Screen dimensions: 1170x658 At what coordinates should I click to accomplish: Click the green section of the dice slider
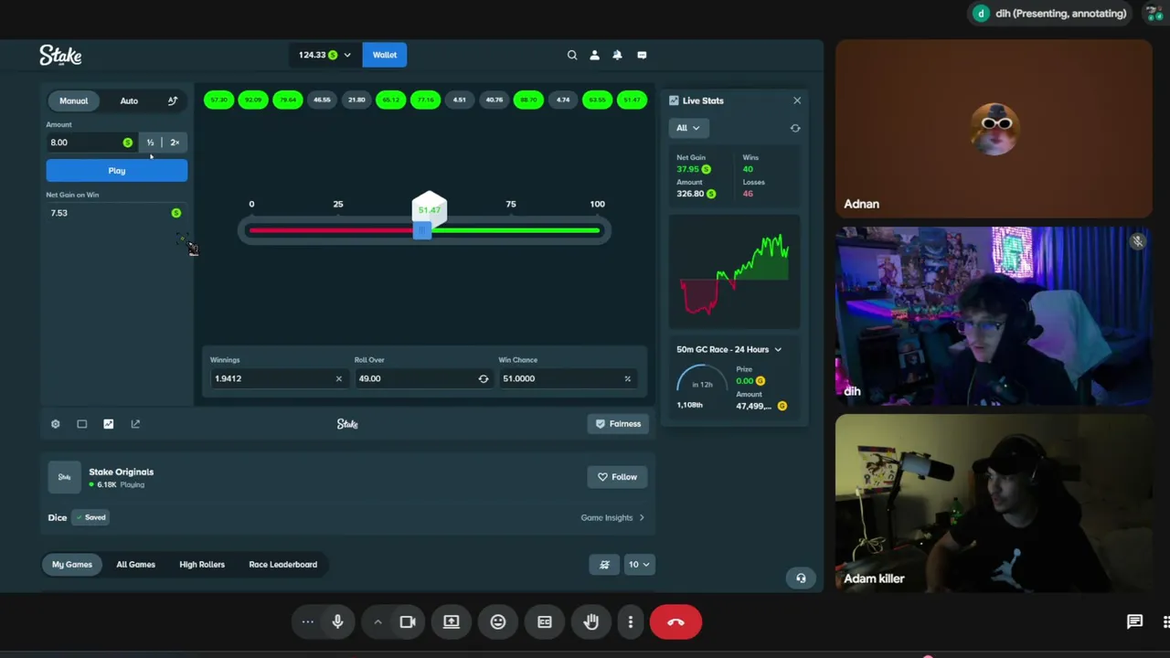click(515, 230)
